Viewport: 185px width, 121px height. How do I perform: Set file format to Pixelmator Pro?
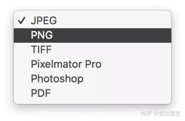tap(92, 64)
